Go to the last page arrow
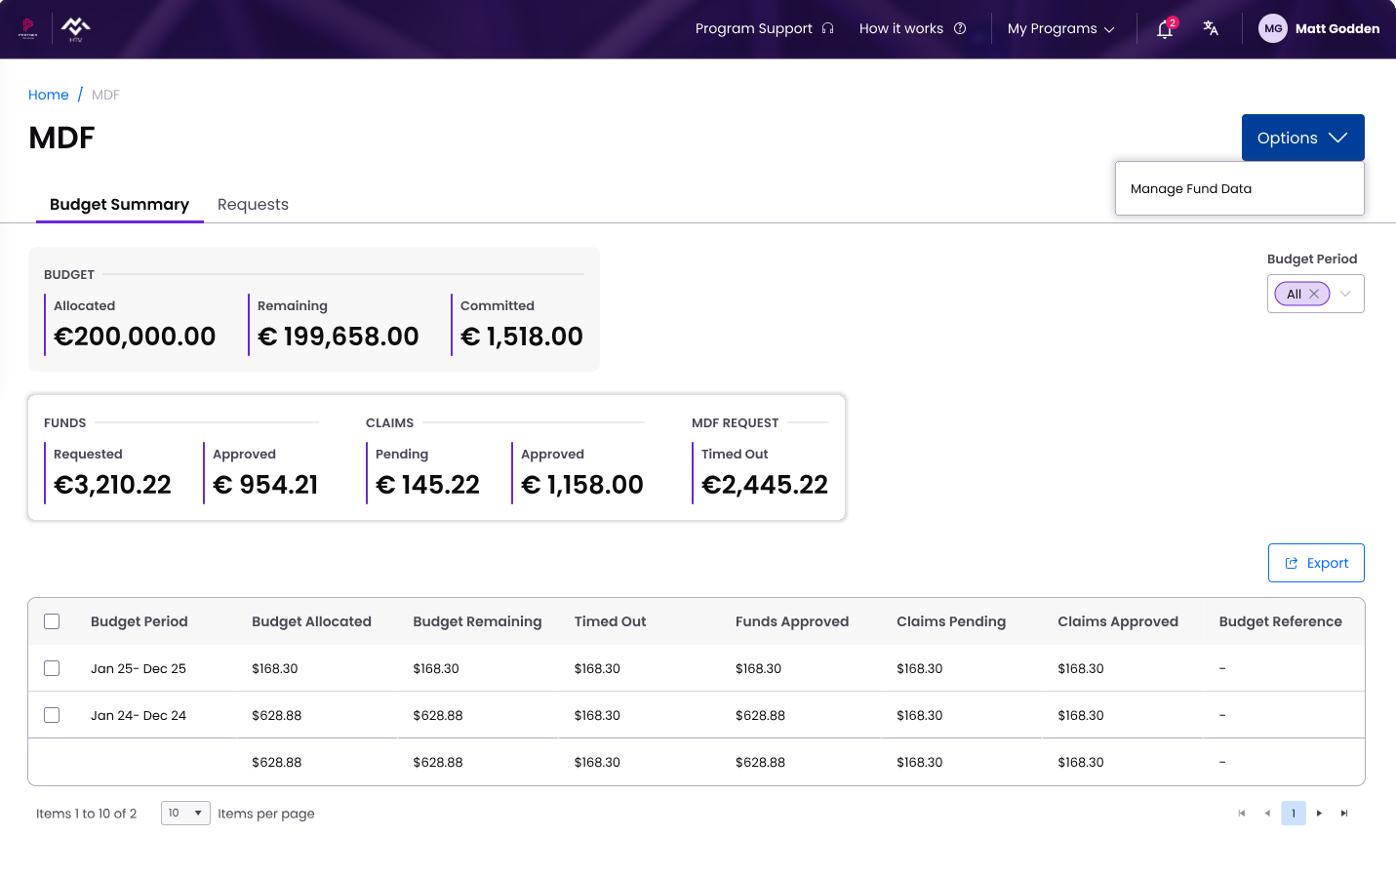This screenshot has width=1396, height=876. coord(1344,814)
